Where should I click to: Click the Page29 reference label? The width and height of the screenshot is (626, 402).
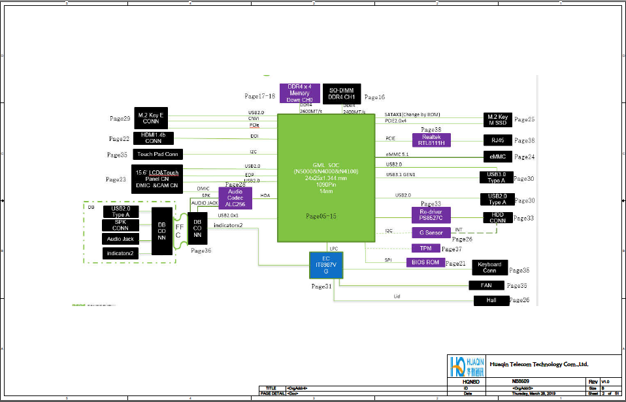[x=120, y=119]
